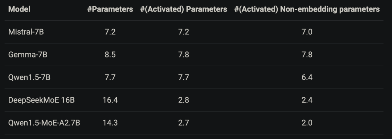This screenshot has height=139, width=392.
Task: Select the 16.4 parameters cell for DeepSeekMoE
Action: click(x=110, y=100)
